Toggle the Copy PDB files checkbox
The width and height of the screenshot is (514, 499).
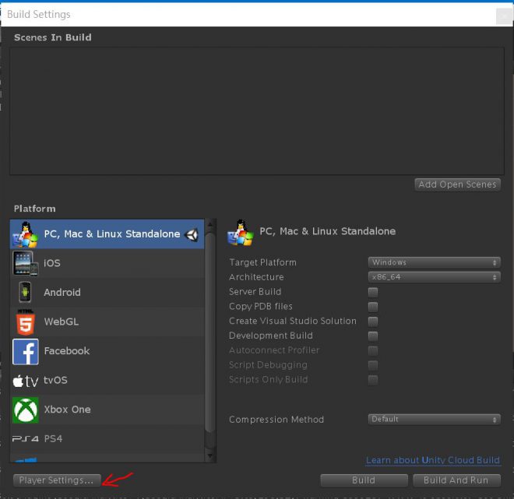tap(373, 307)
